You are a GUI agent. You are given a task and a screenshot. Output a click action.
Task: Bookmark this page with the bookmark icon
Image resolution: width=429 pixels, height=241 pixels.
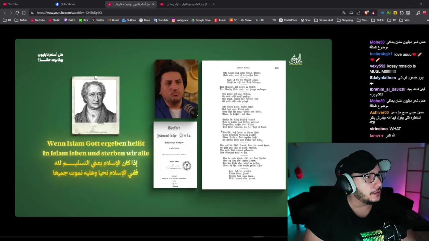tap(24, 13)
